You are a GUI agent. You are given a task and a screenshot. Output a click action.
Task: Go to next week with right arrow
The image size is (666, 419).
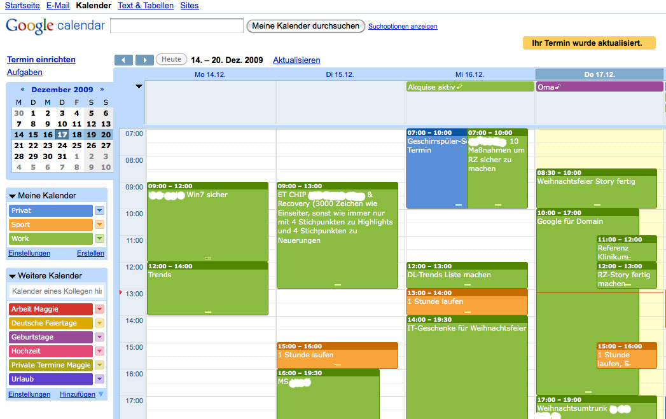(145, 60)
